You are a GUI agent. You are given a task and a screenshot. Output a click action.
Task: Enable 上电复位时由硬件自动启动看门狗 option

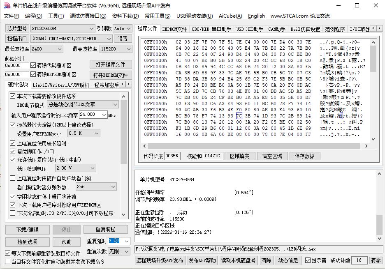(12, 178)
